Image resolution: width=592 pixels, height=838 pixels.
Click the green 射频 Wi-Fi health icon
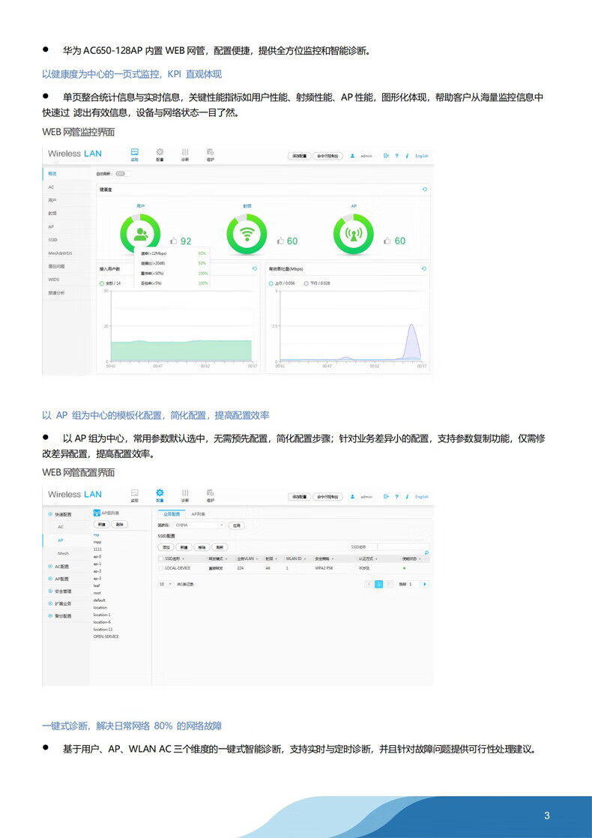246,235
